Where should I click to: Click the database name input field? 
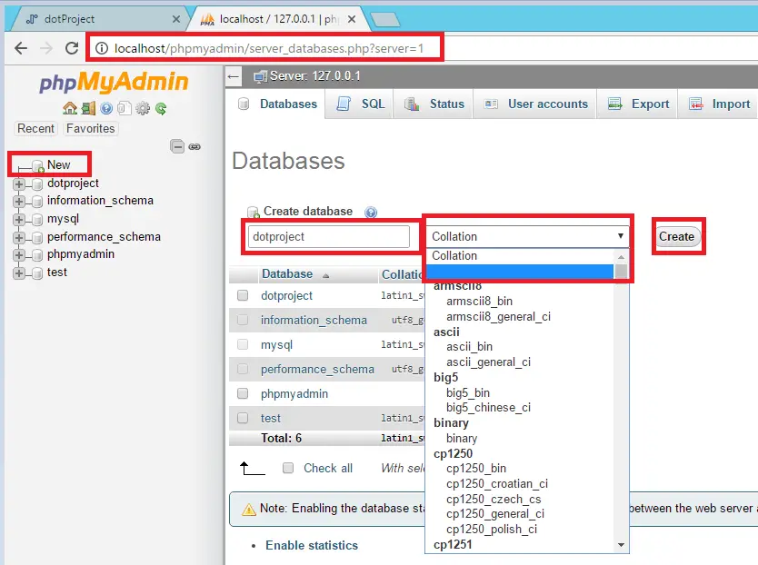pos(329,236)
